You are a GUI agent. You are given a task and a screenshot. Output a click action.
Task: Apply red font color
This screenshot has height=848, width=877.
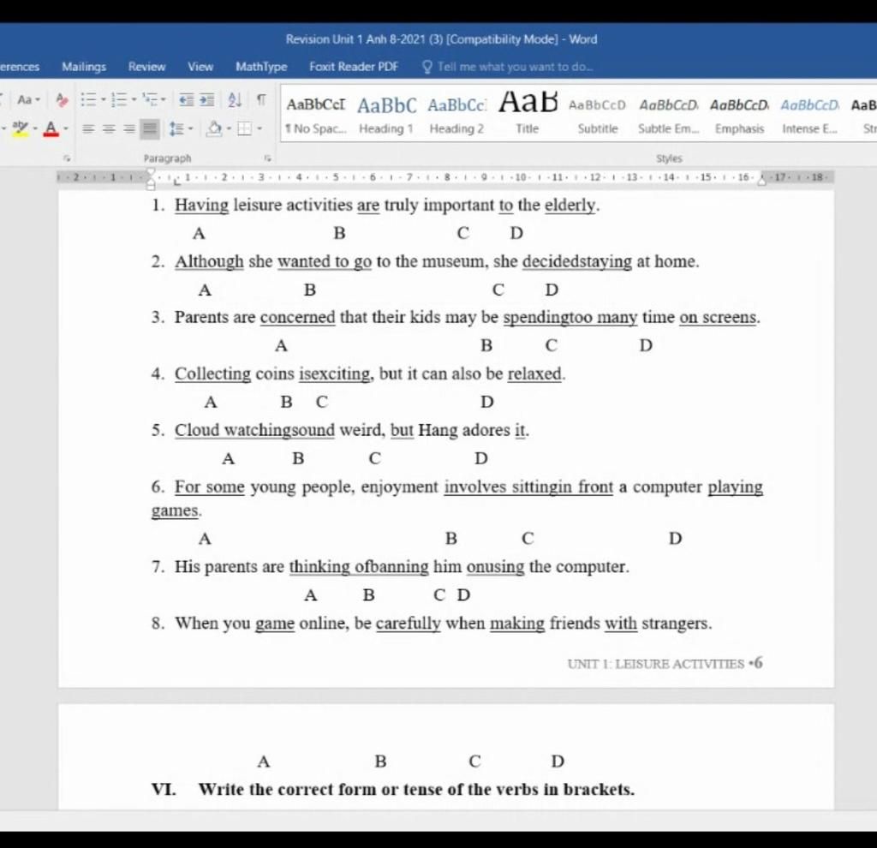[x=51, y=129]
